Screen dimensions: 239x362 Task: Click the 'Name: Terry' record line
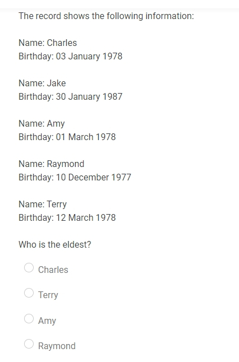pos(43,205)
